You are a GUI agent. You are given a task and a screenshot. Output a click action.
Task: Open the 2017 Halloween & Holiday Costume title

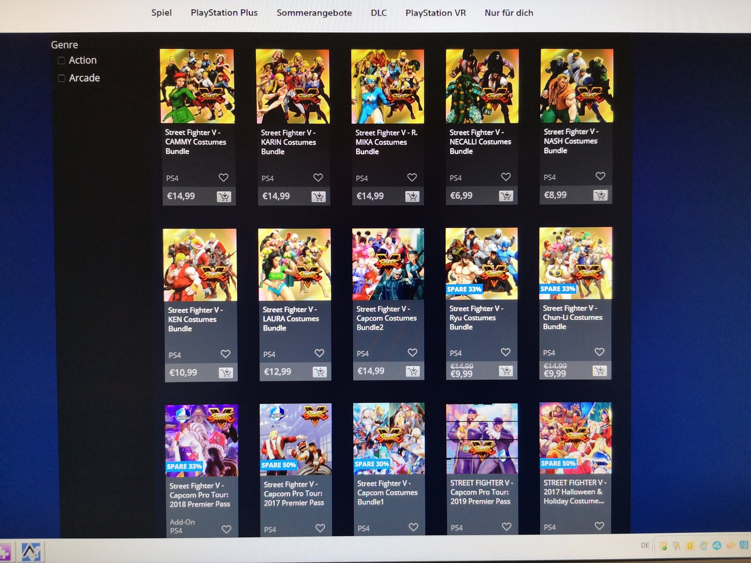click(575, 492)
